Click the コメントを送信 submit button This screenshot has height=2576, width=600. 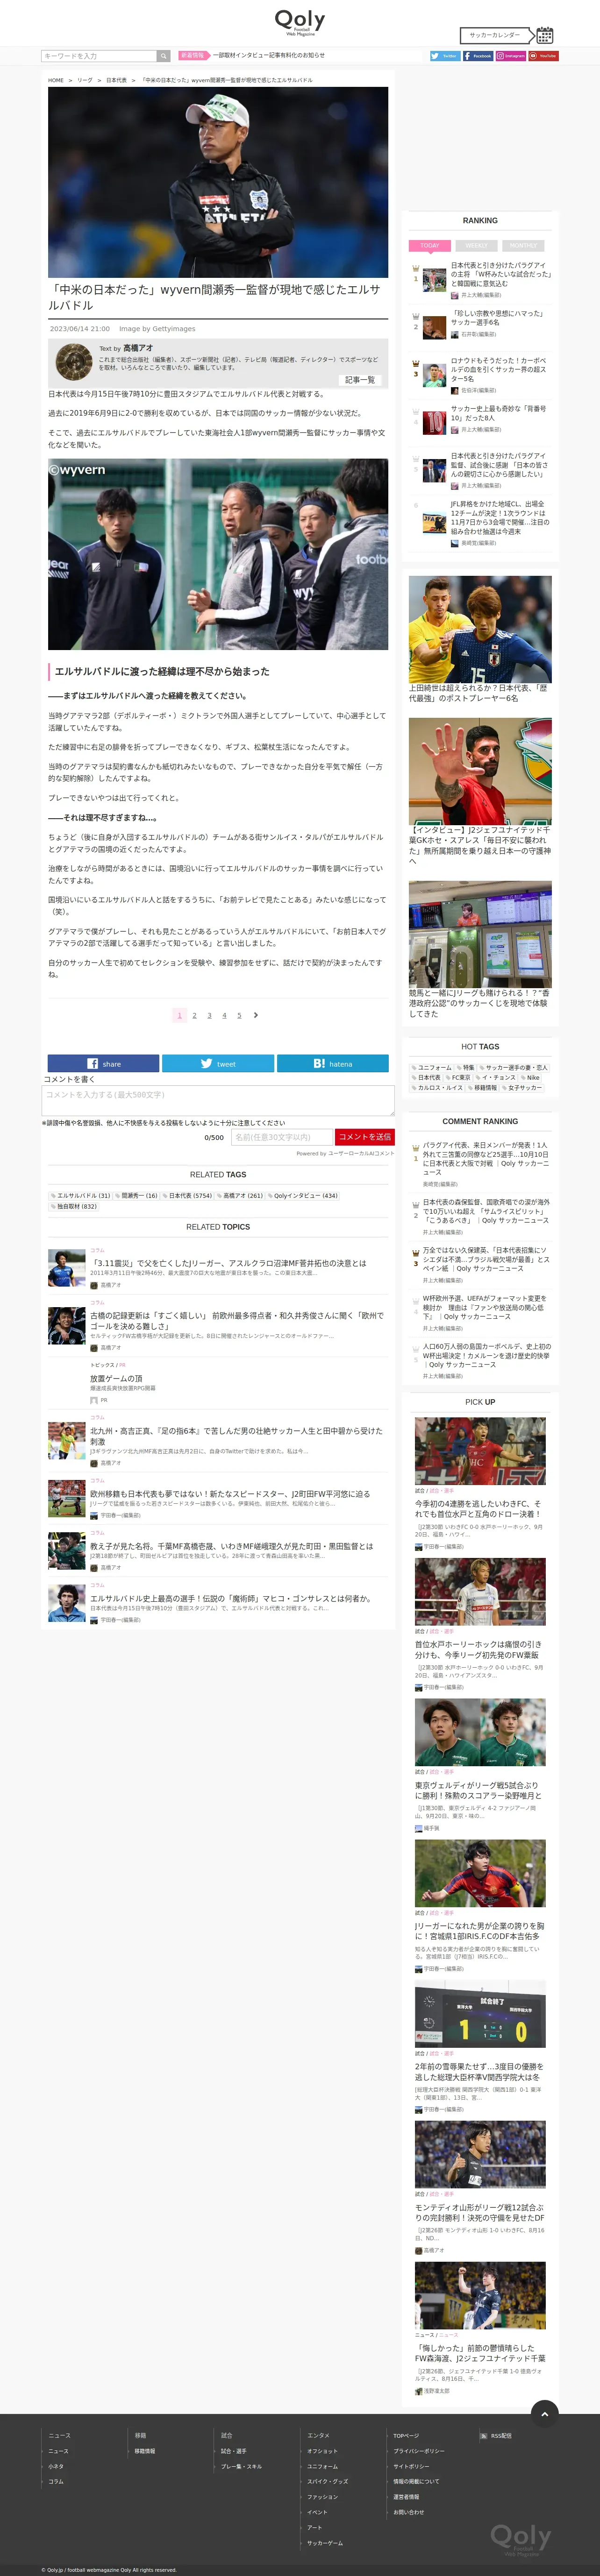point(365,1137)
